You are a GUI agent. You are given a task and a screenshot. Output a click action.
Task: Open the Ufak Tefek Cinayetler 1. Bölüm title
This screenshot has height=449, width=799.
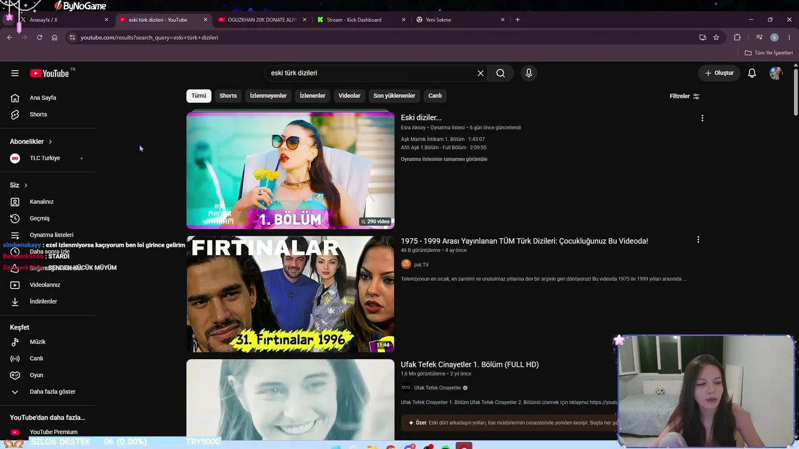(x=469, y=365)
